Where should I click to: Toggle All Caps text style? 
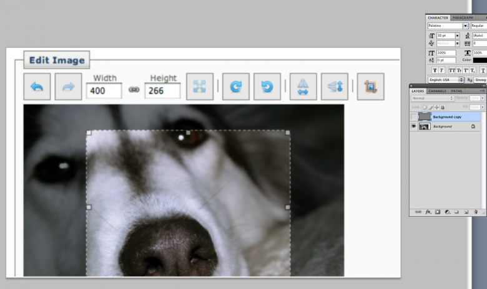pyautogui.click(x=452, y=70)
